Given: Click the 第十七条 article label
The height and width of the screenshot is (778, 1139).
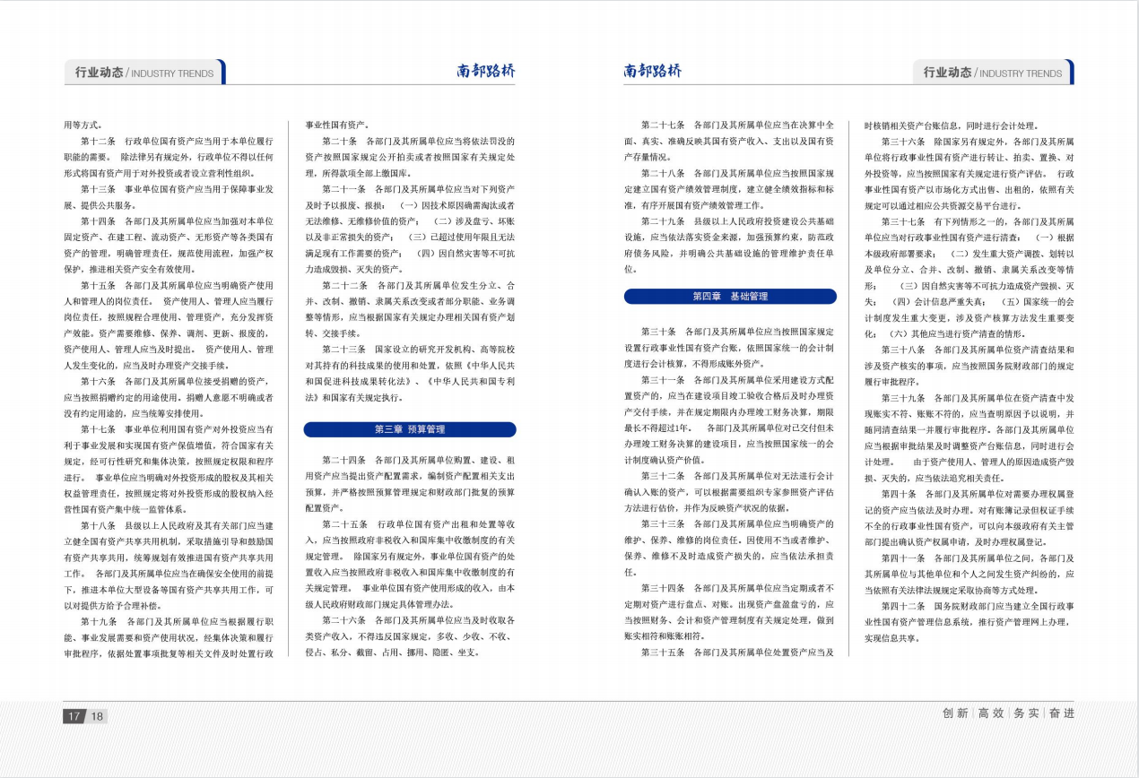Looking at the screenshot, I should [x=99, y=429].
